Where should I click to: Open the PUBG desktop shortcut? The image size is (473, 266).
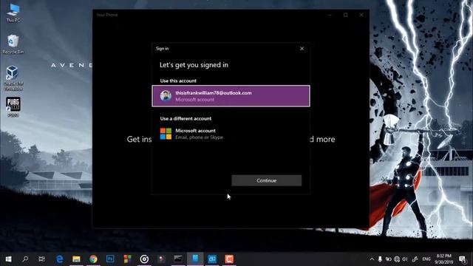[x=13, y=106]
